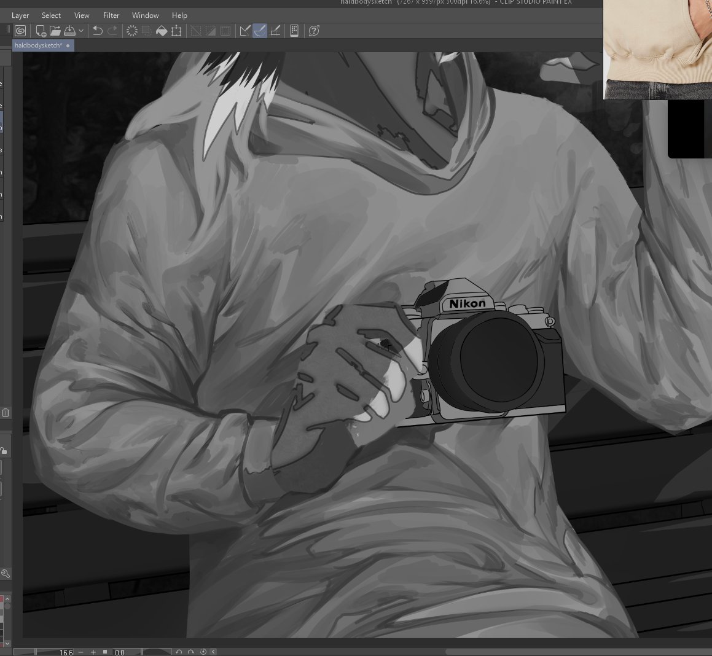Close haldbodysketch tab via its dot
The width and height of the screenshot is (712, 656).
(x=68, y=45)
